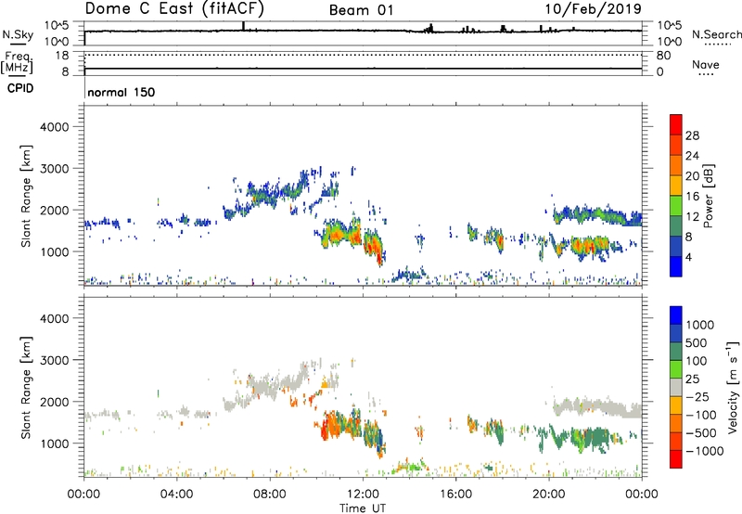Click the '3000' tick on velocity panel

coord(55,360)
